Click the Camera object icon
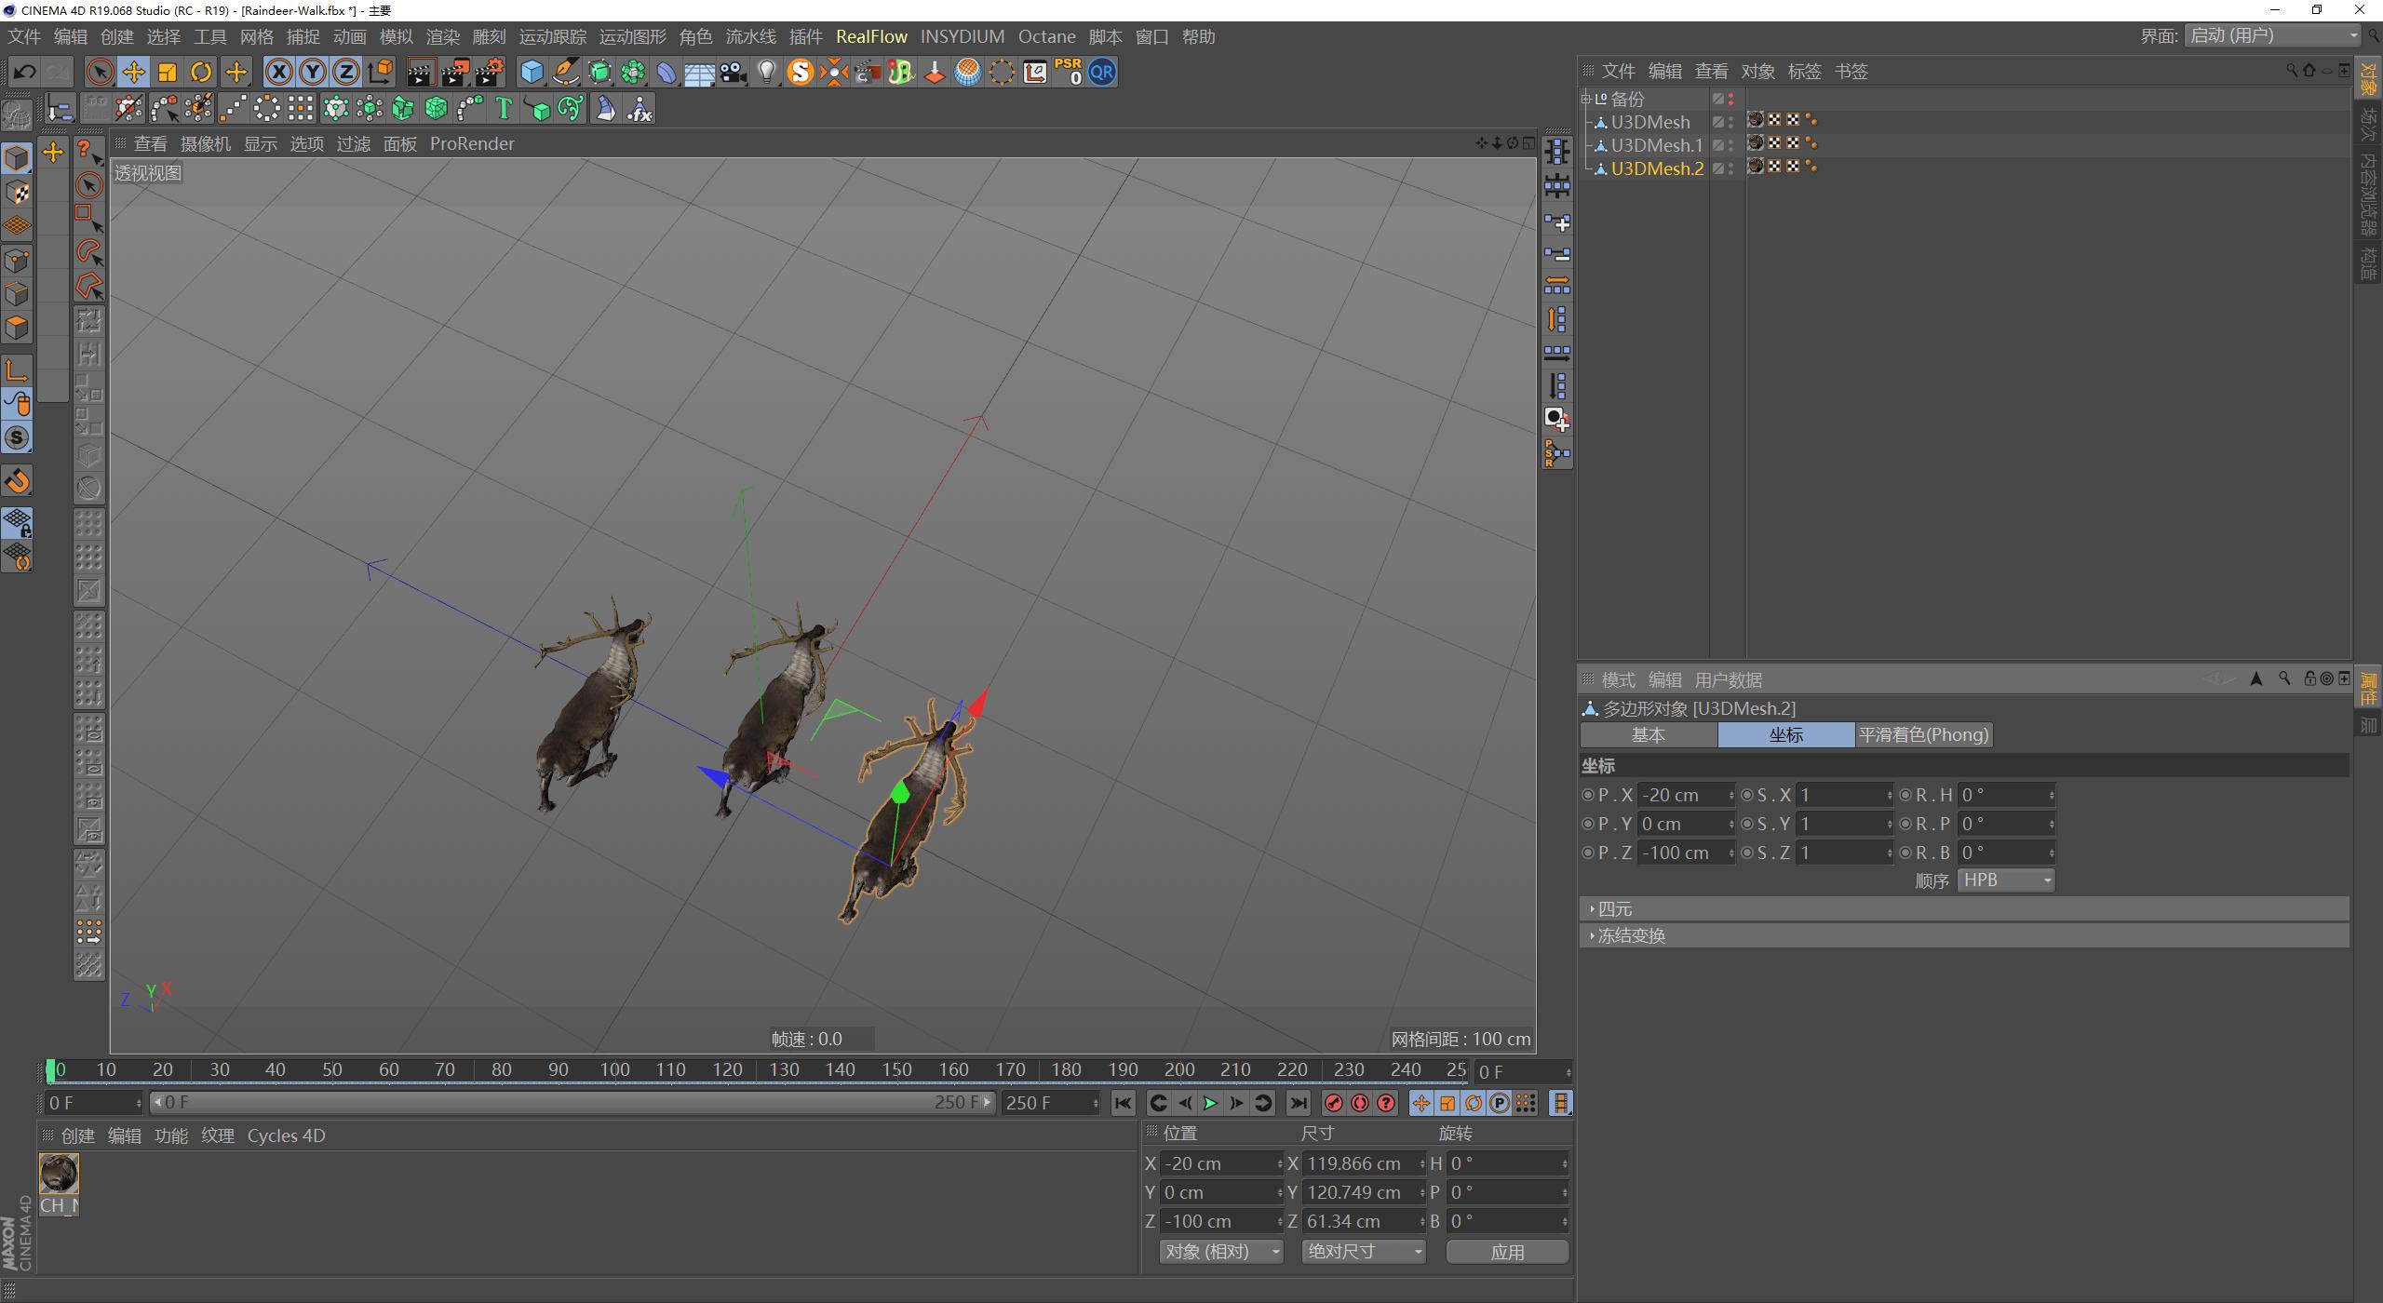 coord(734,73)
